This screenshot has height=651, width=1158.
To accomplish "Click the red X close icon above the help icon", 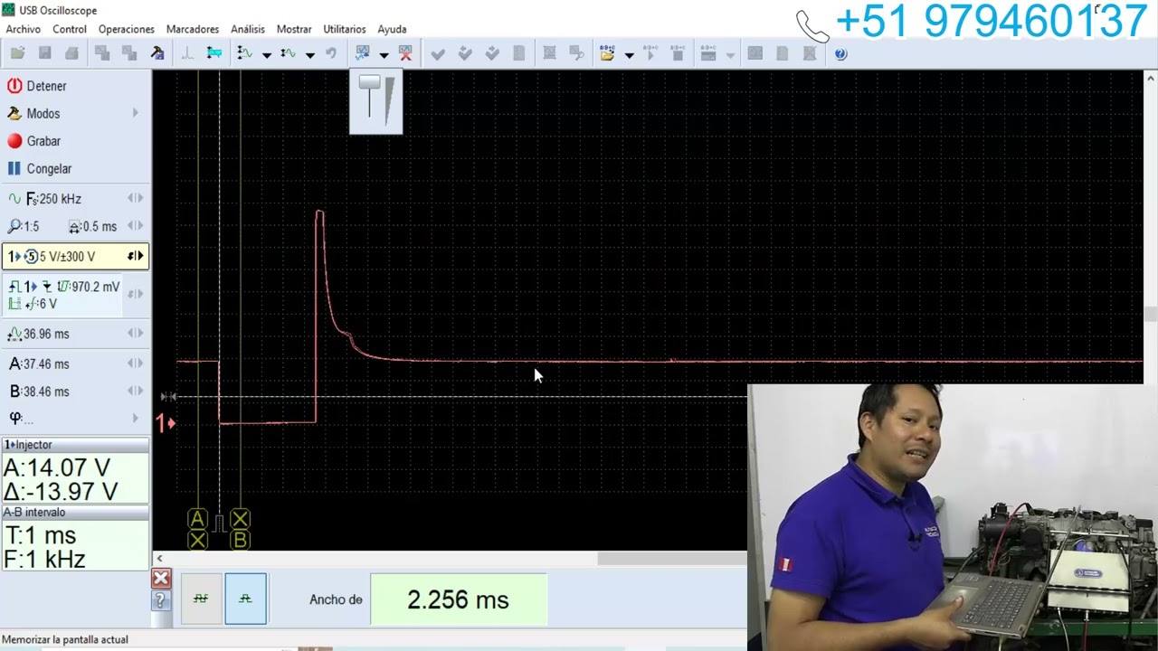I will pyautogui.click(x=161, y=579).
